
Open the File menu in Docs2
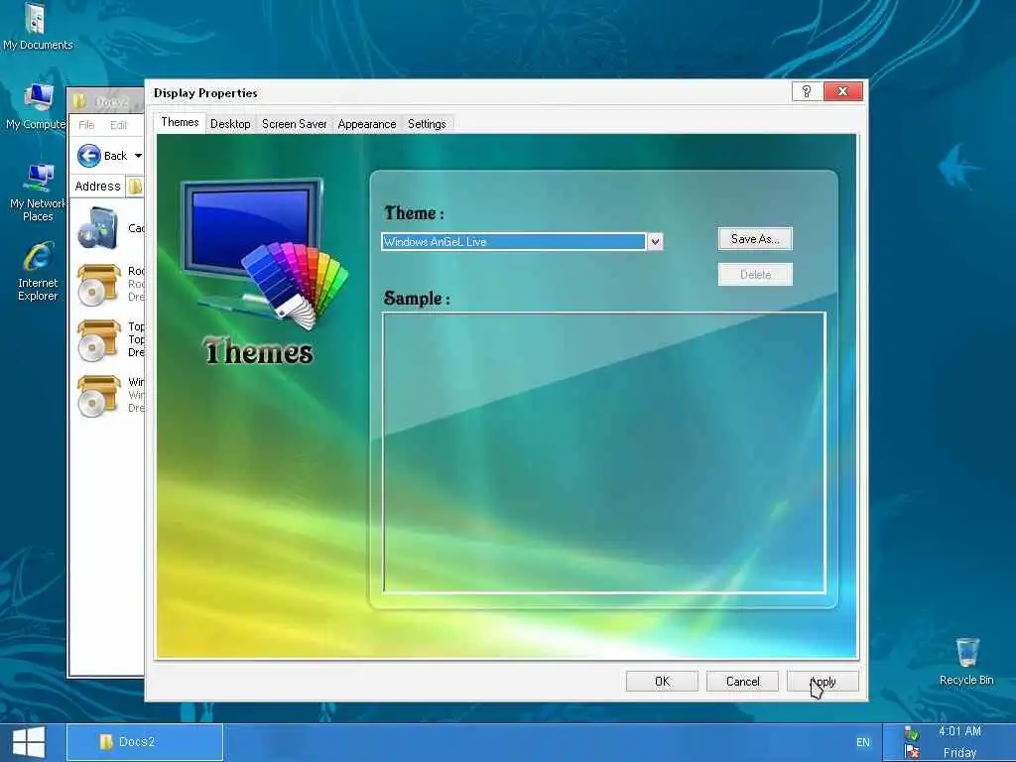86,125
